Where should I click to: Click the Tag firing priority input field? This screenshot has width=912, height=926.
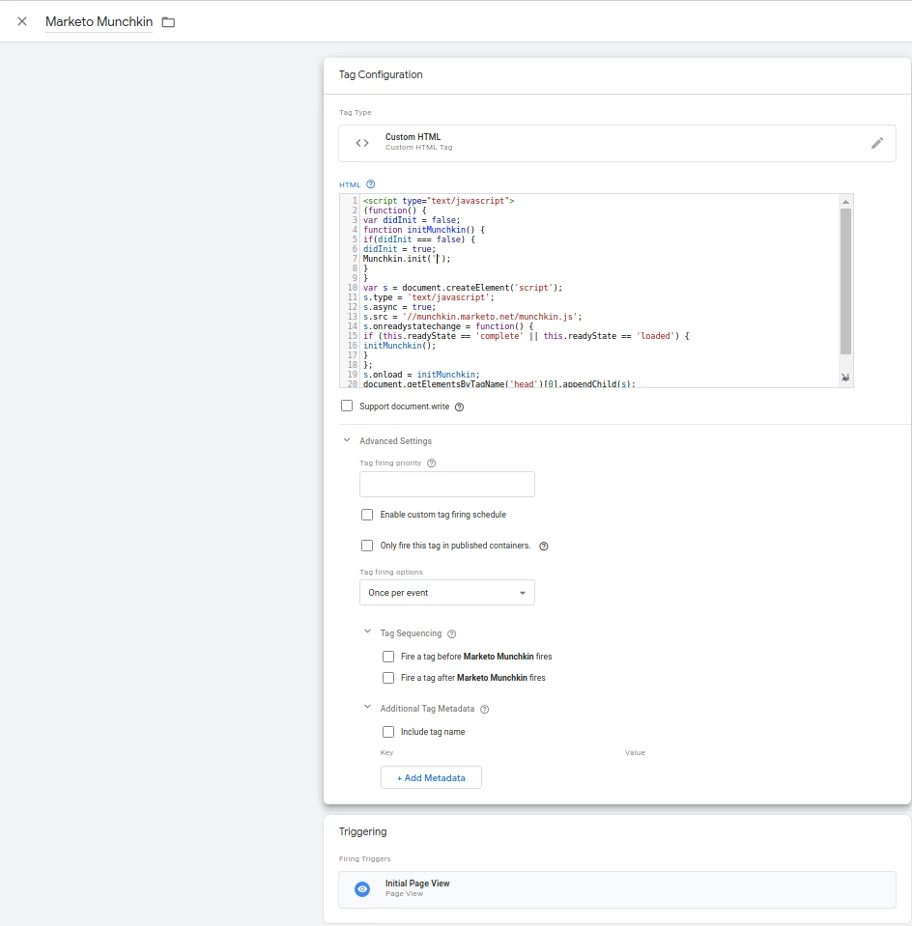click(x=447, y=485)
